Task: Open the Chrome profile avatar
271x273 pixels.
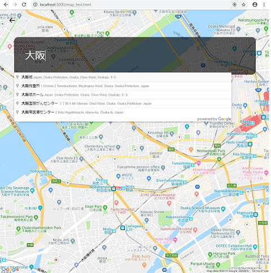Action: coord(255,5)
